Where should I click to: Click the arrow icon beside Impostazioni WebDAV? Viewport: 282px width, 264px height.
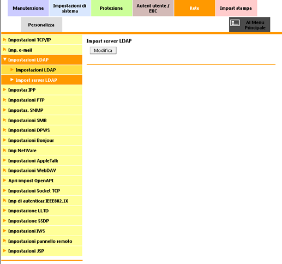click(5, 170)
